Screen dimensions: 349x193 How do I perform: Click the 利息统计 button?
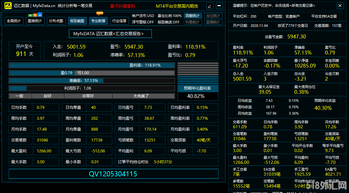tap(192, 22)
